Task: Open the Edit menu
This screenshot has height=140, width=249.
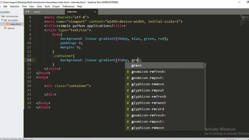Action: click(x=5, y=7)
